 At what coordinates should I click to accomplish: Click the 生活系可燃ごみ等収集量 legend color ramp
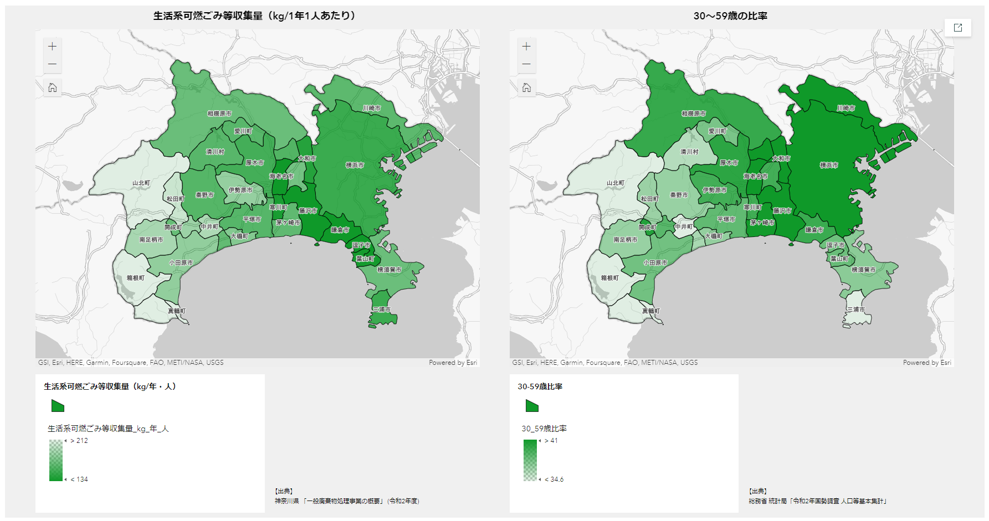(56, 460)
